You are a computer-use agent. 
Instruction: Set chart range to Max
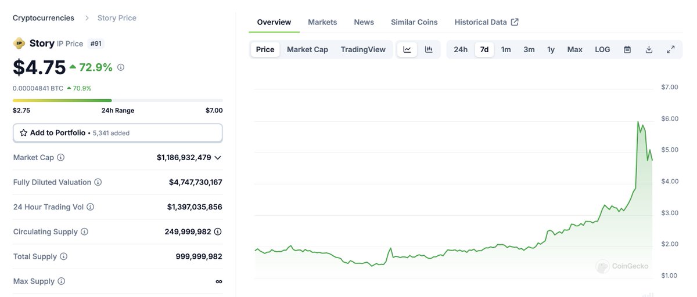pyautogui.click(x=575, y=49)
